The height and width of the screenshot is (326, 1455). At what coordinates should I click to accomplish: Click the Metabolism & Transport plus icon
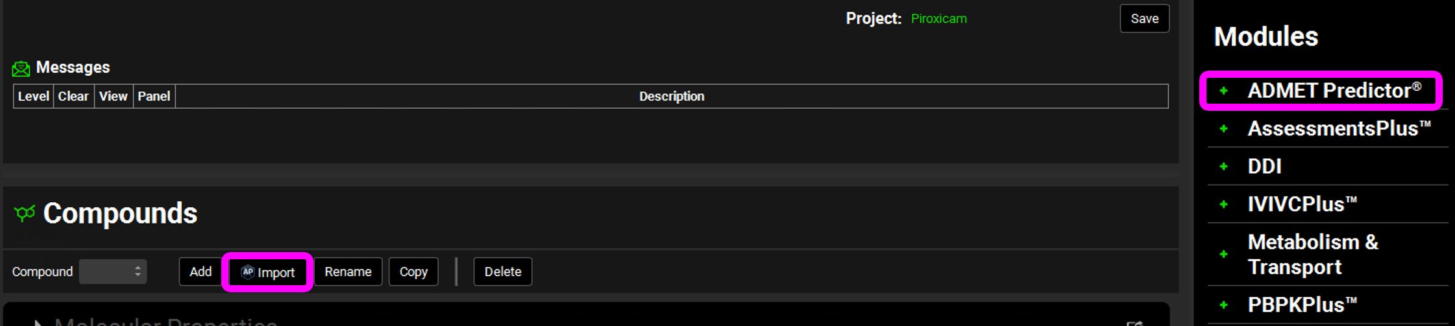1223,254
